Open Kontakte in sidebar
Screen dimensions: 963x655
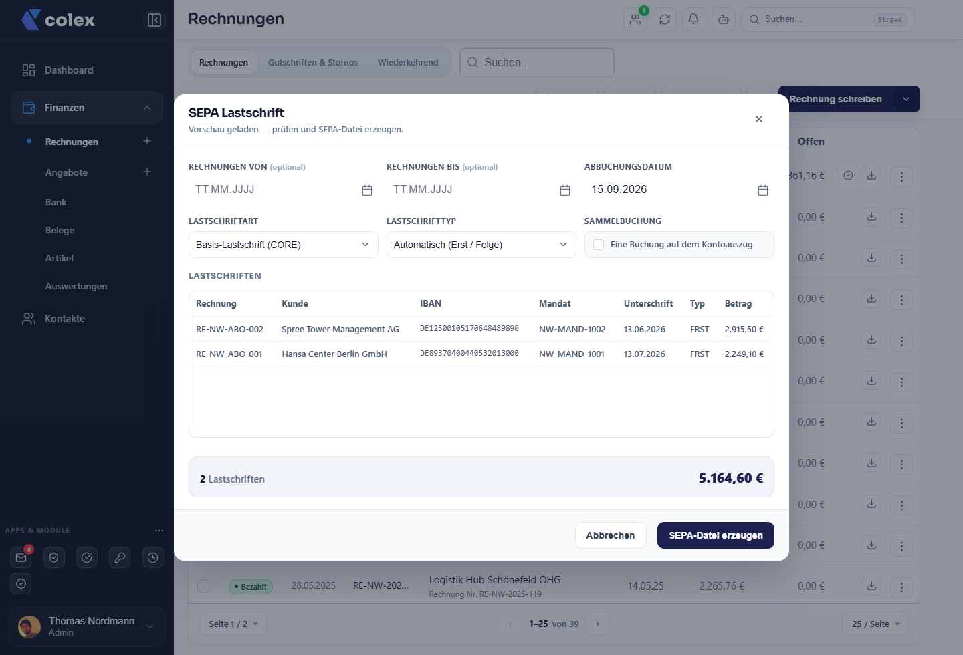click(x=87, y=319)
